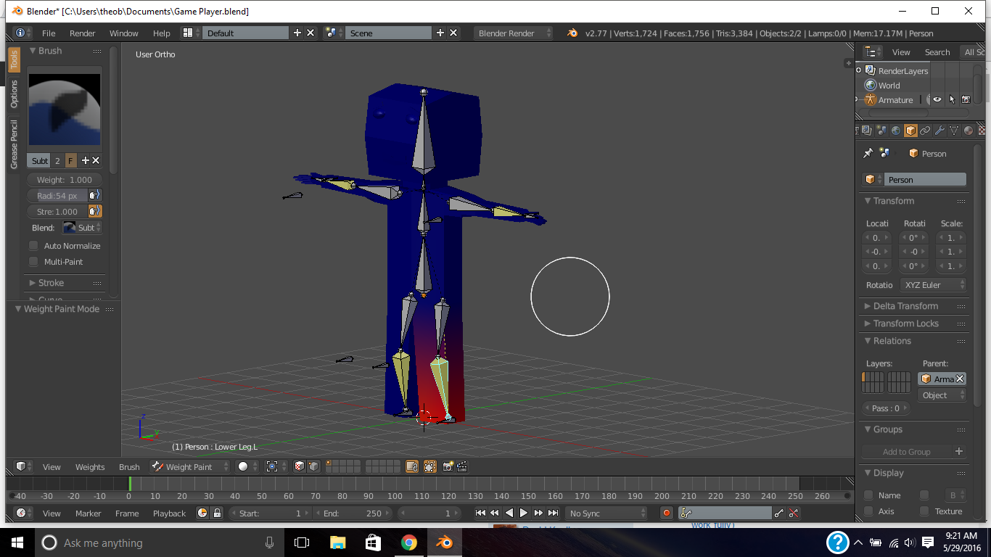Click the Armature restrict-render camera icon

tap(966, 99)
